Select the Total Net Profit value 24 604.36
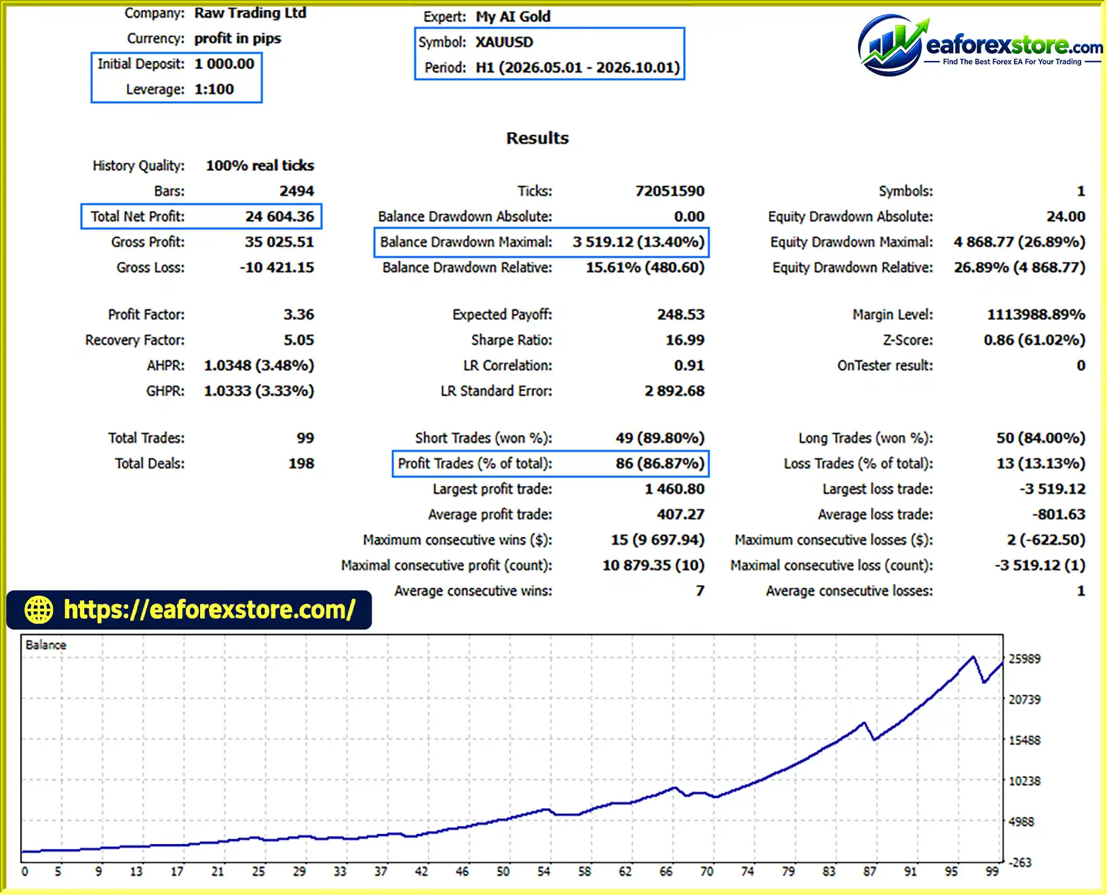Image resolution: width=1107 pixels, height=895 pixels. (279, 216)
